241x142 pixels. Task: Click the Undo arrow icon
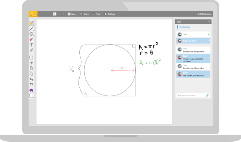(x=31, y=84)
